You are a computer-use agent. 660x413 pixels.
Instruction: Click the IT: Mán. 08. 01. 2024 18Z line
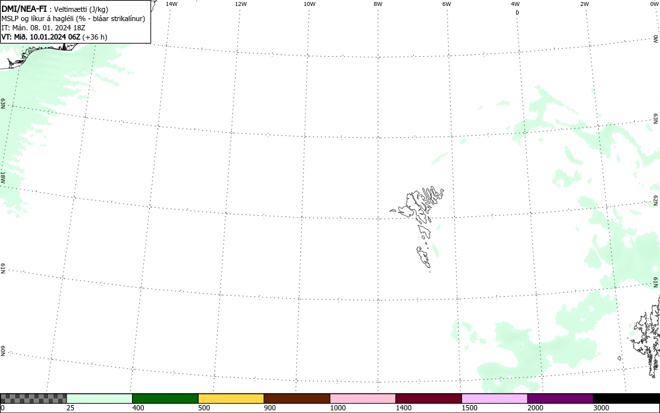(x=44, y=28)
